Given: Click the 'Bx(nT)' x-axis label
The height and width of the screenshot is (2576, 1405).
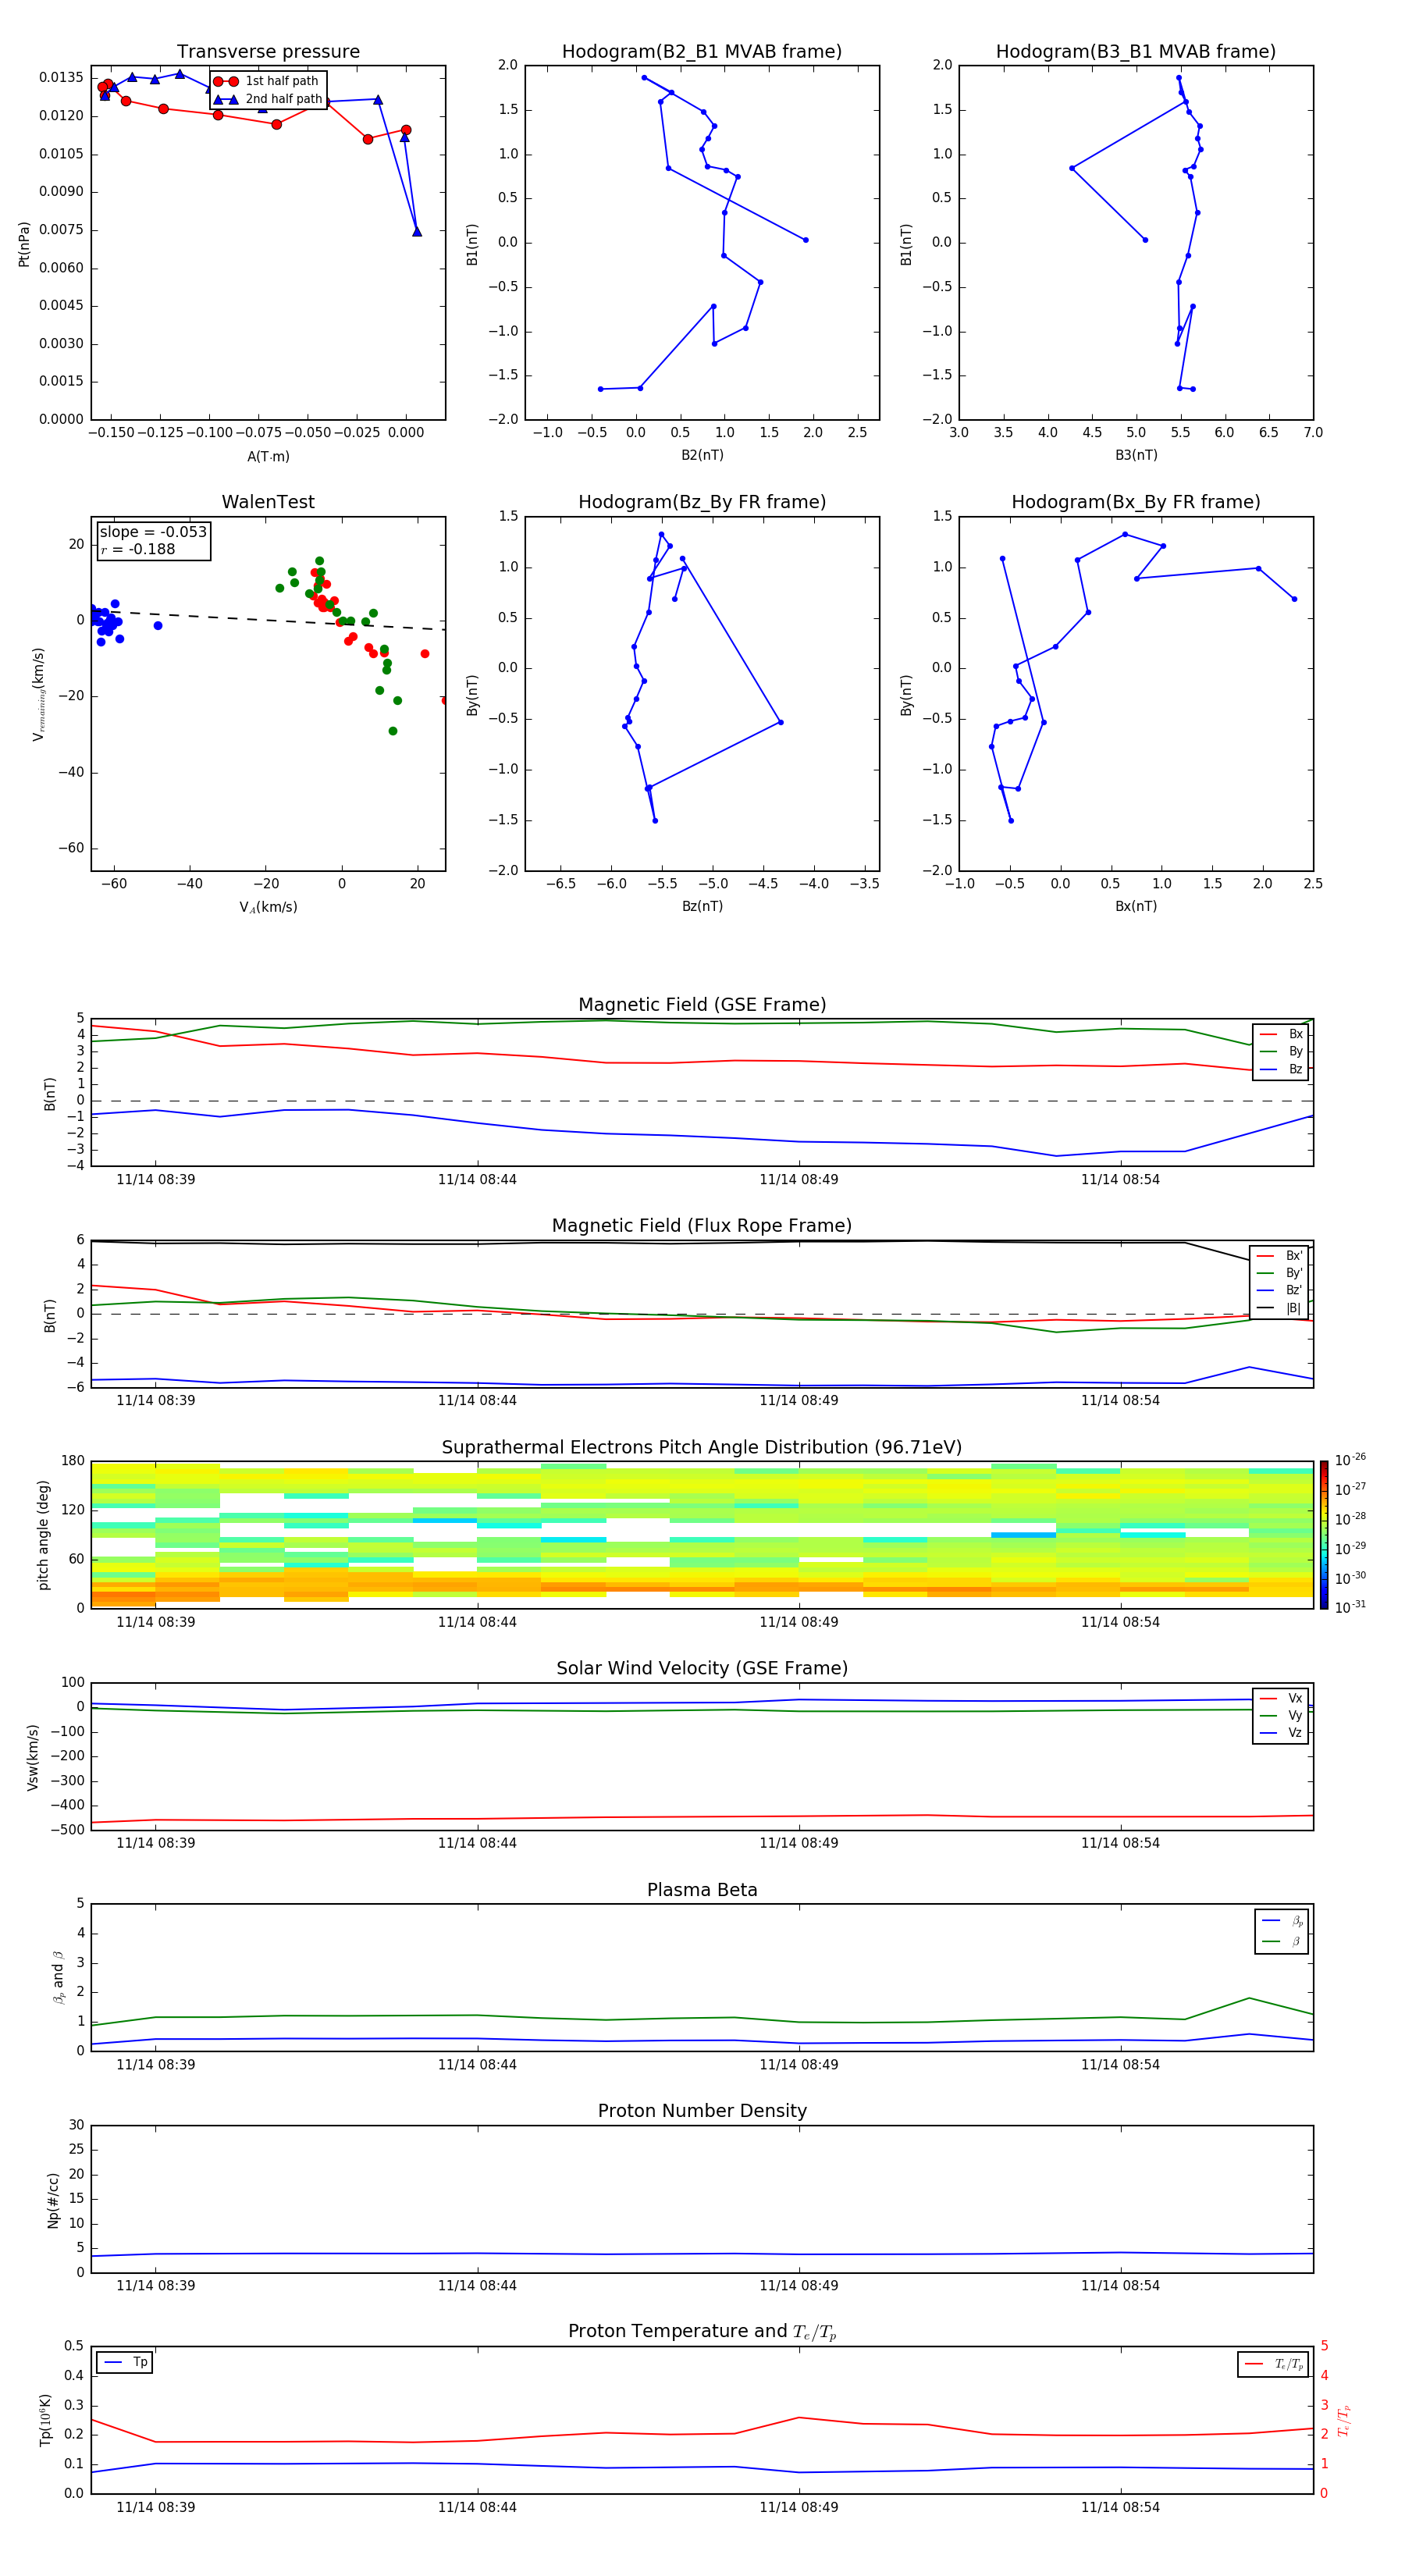Looking at the screenshot, I should [x=1136, y=906].
